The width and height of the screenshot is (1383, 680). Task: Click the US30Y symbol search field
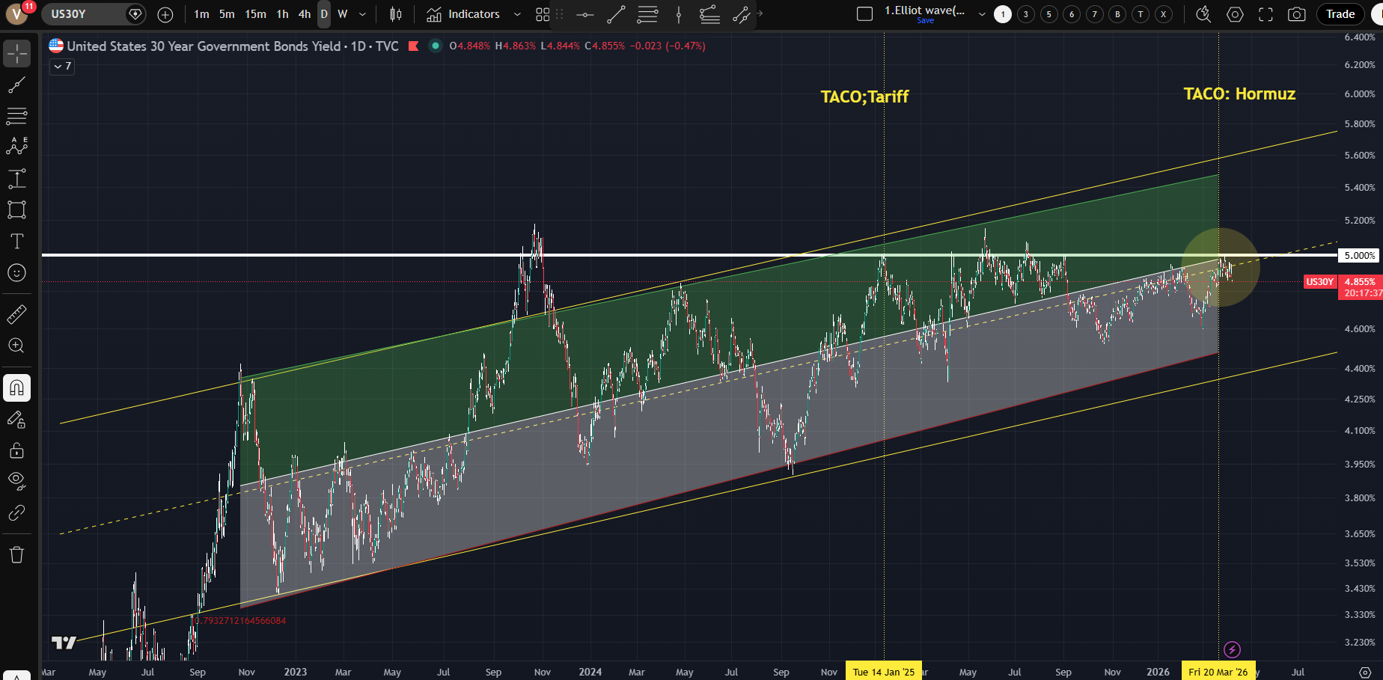pos(82,14)
